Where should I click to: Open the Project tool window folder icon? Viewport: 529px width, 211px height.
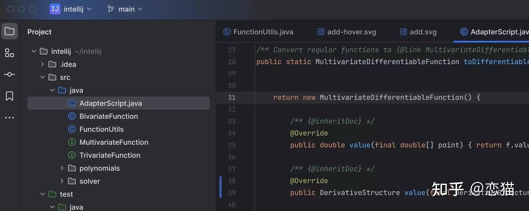pos(9,31)
